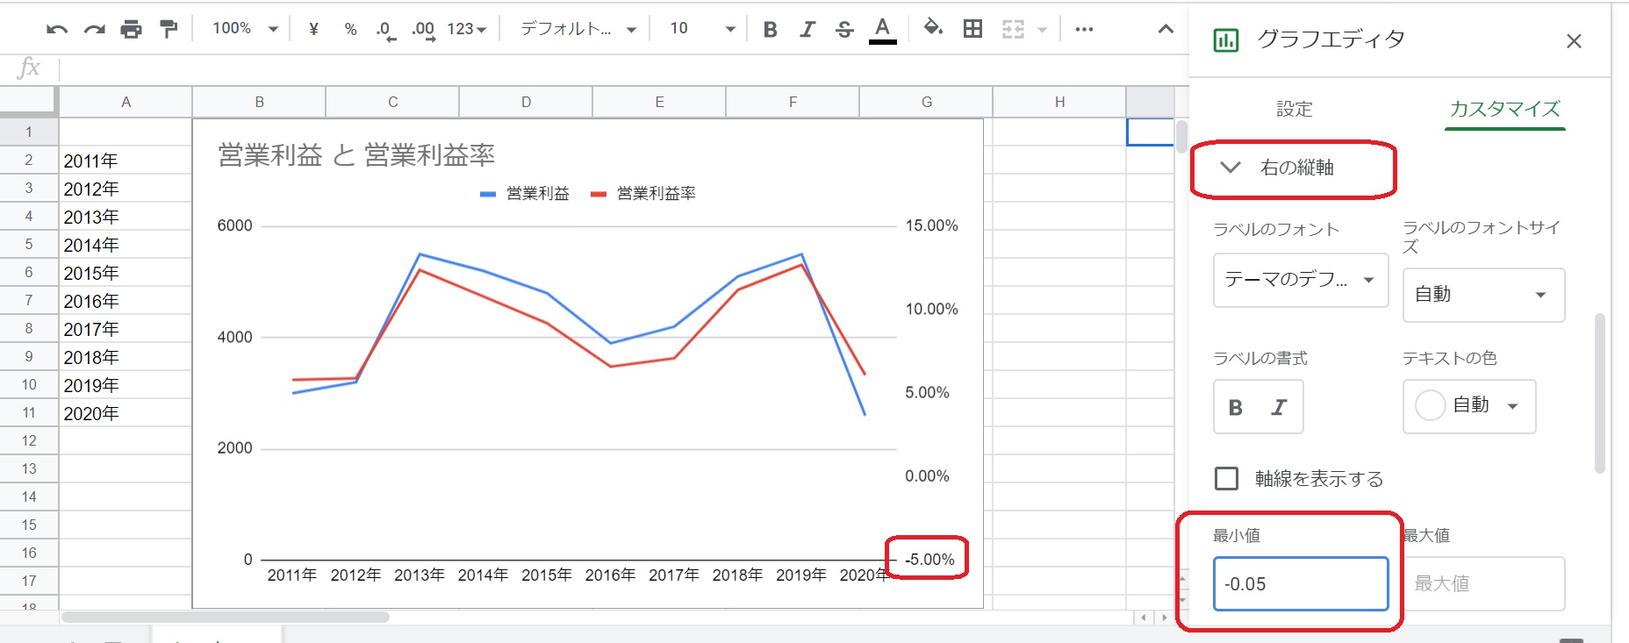Click the 6000 left axis label
Image resolution: width=1629 pixels, height=643 pixels.
tap(234, 225)
